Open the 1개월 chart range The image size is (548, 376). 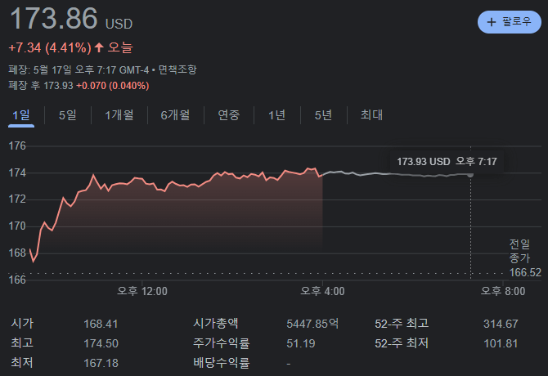(x=119, y=115)
